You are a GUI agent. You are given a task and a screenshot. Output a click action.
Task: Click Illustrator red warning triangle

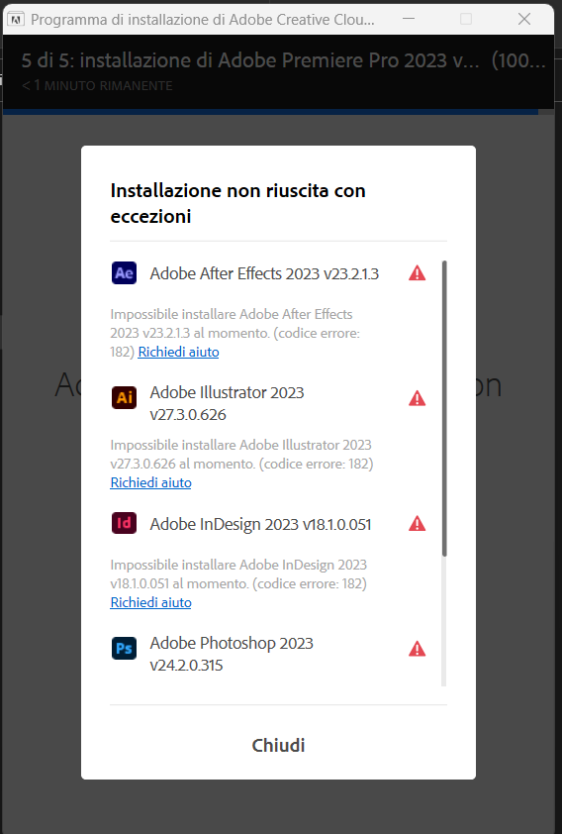tap(417, 398)
